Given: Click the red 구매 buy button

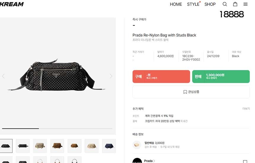Looking at the screenshot, I should pyautogui.click(x=161, y=76).
